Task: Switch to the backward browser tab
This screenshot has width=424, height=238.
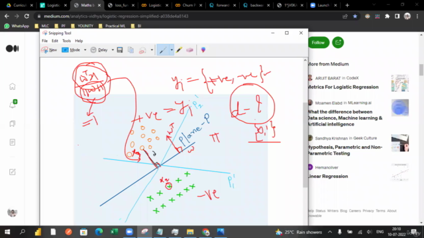Action: pos(256,5)
